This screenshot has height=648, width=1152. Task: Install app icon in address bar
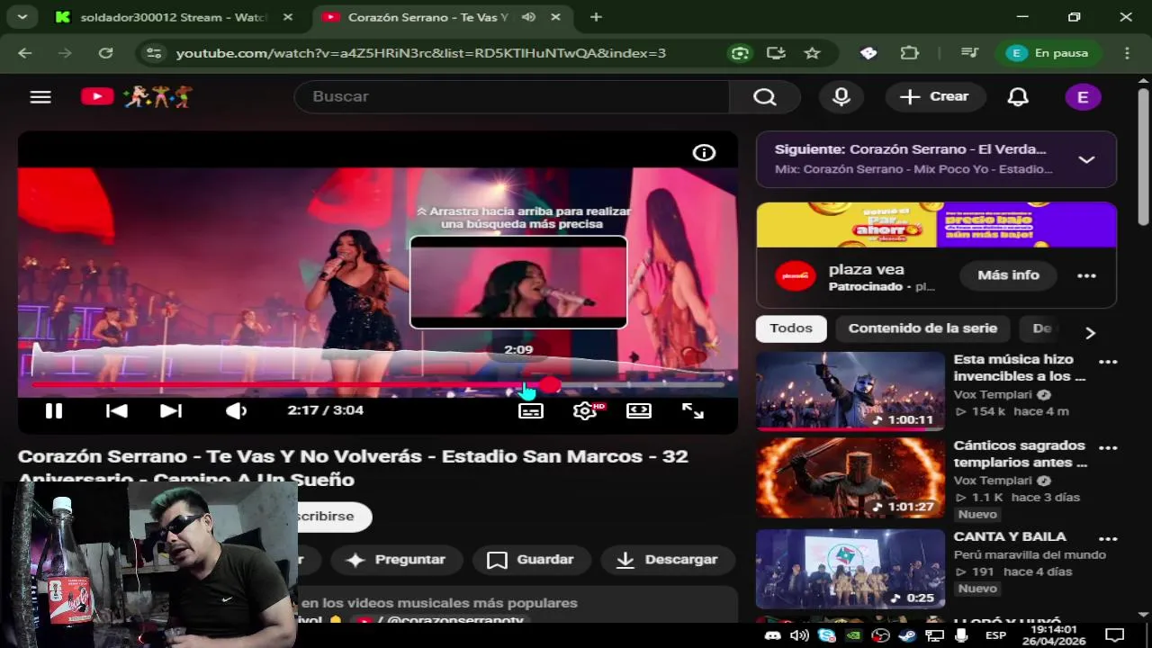[x=776, y=53]
